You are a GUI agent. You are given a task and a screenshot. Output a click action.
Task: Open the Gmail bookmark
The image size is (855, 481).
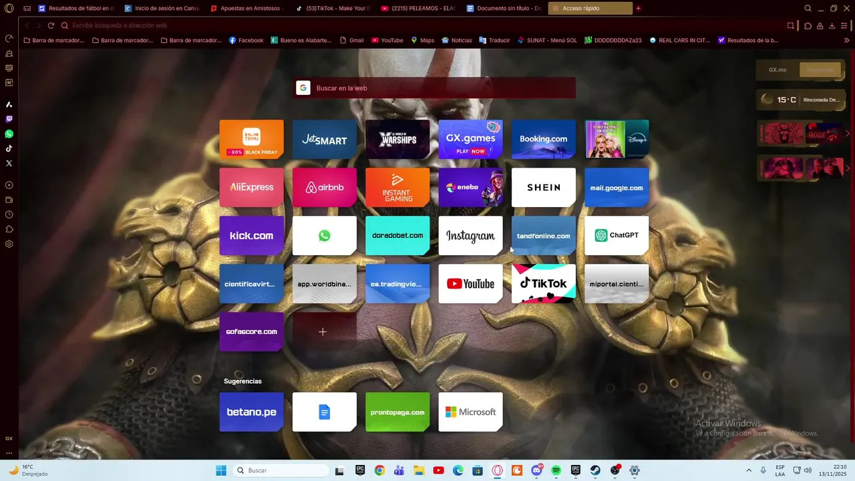tap(351, 40)
